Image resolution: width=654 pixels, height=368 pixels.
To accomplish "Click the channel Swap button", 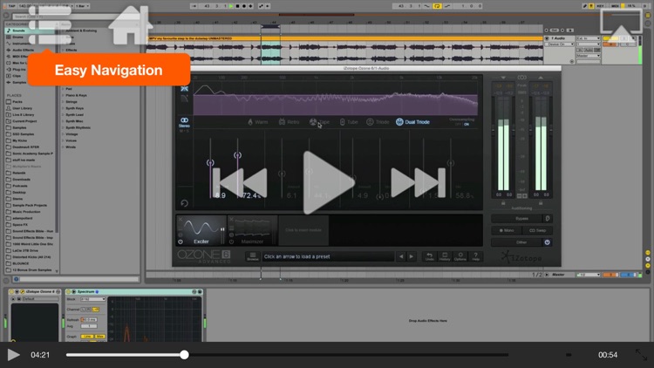I will point(537,230).
